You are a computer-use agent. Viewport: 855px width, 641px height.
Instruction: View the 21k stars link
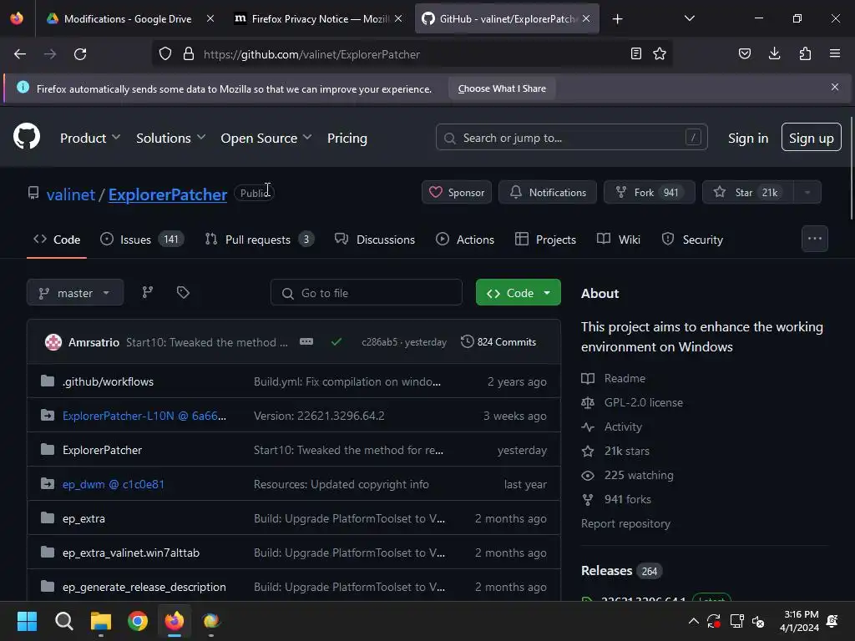(626, 451)
